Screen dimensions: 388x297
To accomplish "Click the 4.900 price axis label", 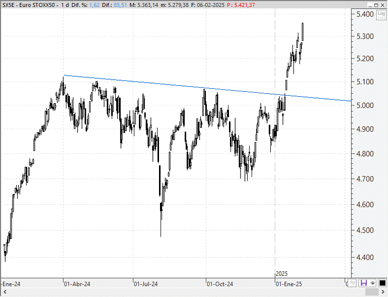I will (x=365, y=129).
